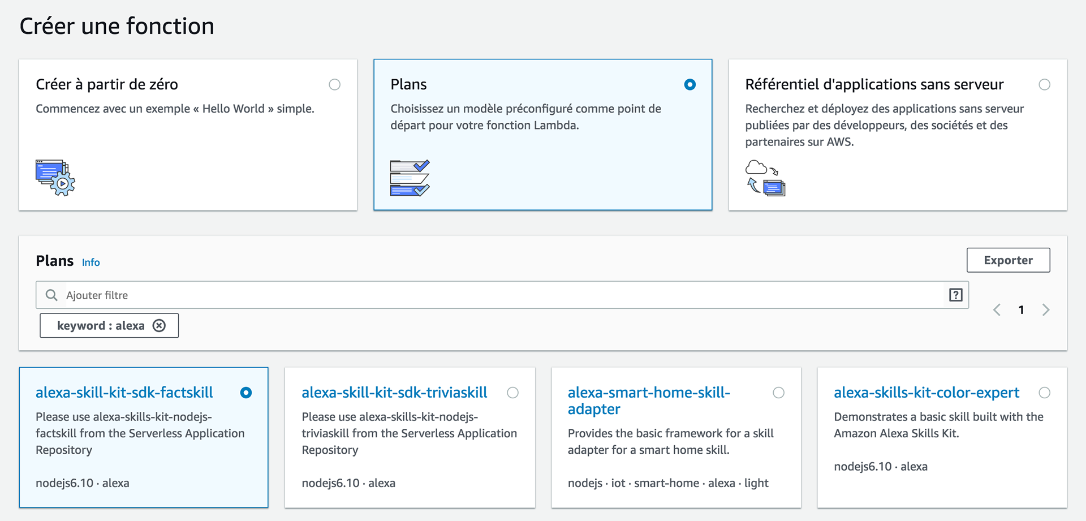Click the page number 1 indicator
The height and width of the screenshot is (521, 1086).
[x=1021, y=310]
